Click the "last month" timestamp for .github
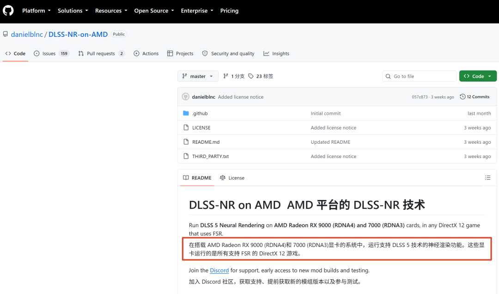499x294 pixels. [x=479, y=113]
